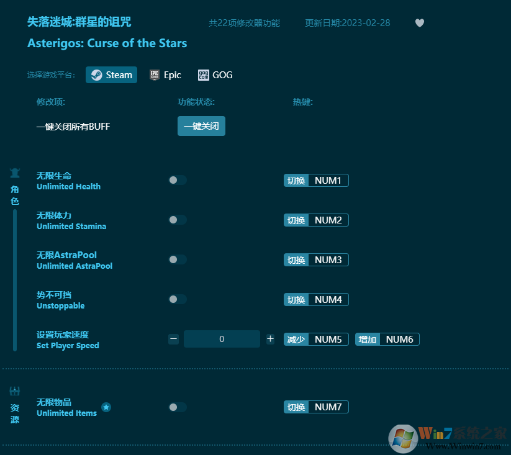511x455 pixels.
Task: Enable the Unlimited Health toggle
Action: 177,180
